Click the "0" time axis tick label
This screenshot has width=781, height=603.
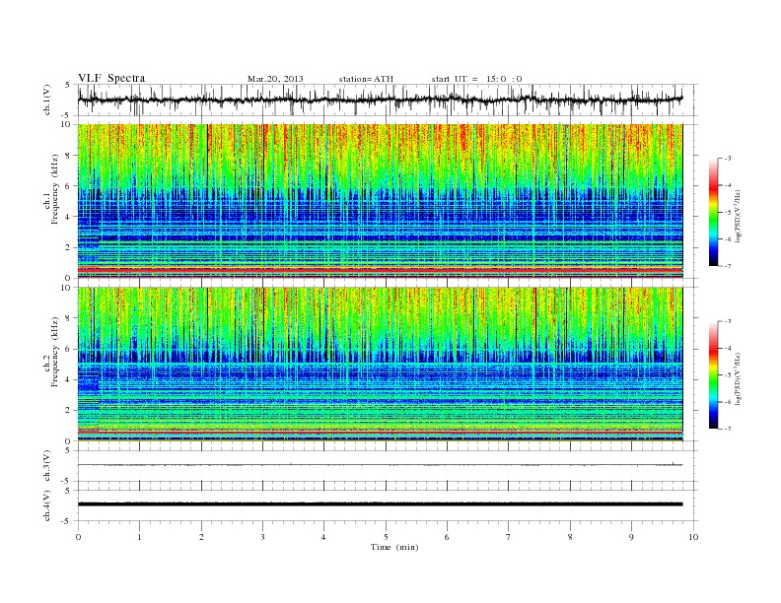click(x=78, y=537)
